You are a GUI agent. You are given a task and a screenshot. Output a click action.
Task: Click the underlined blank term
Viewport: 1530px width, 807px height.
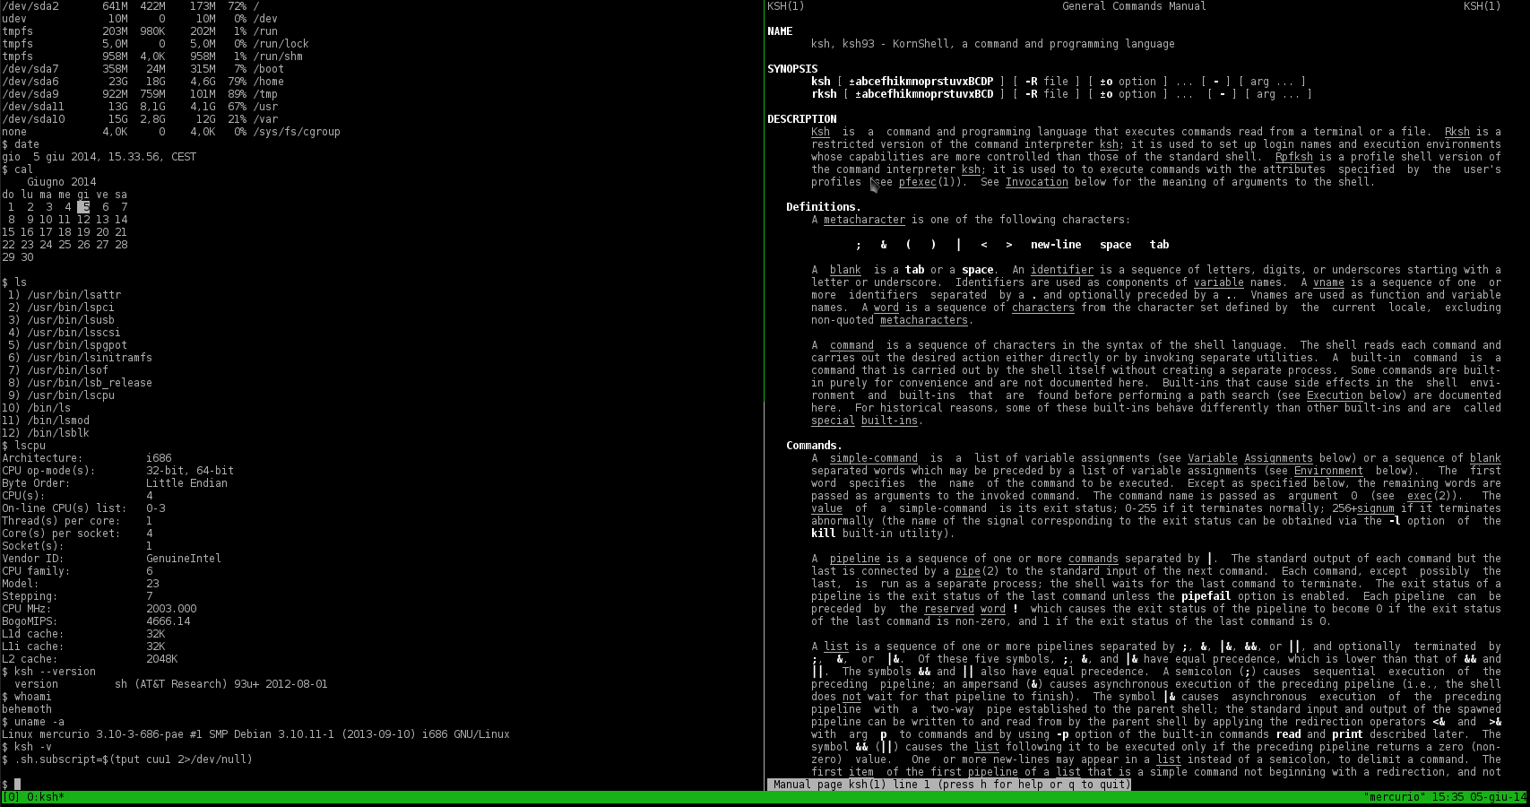point(844,269)
